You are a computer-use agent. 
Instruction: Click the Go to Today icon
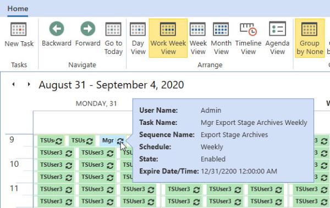coord(113,29)
